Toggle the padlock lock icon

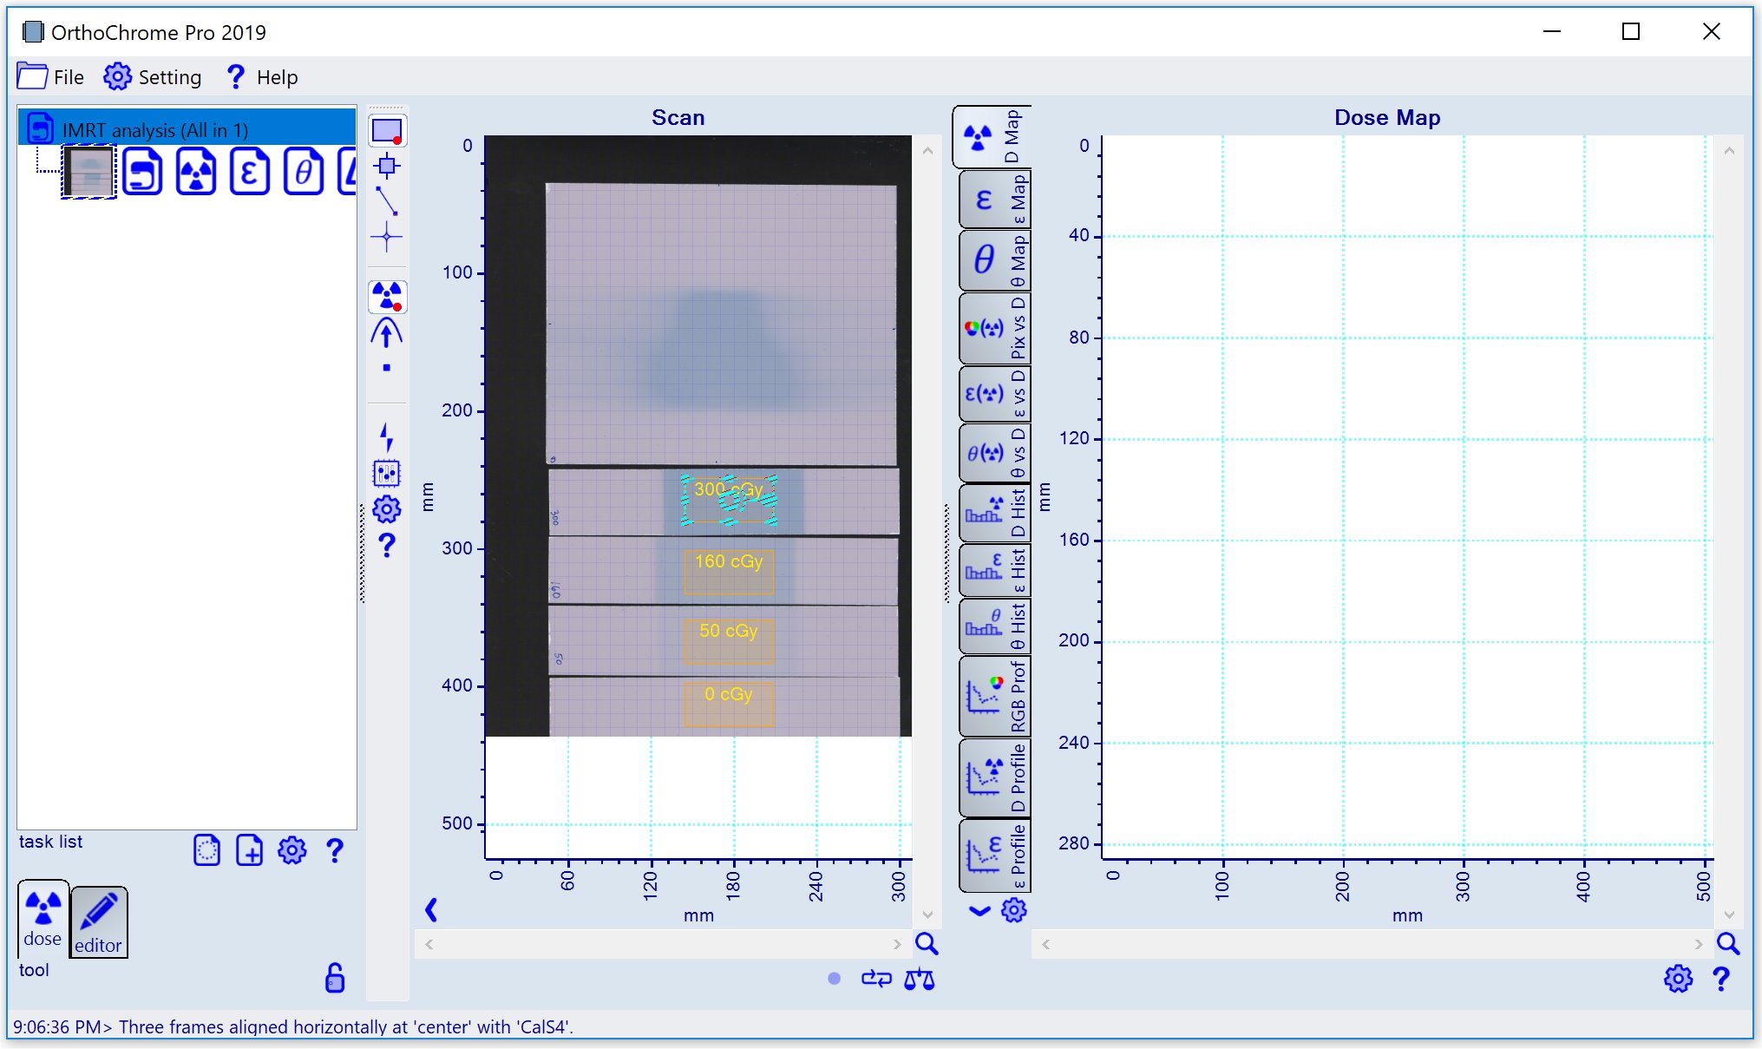point(334,978)
